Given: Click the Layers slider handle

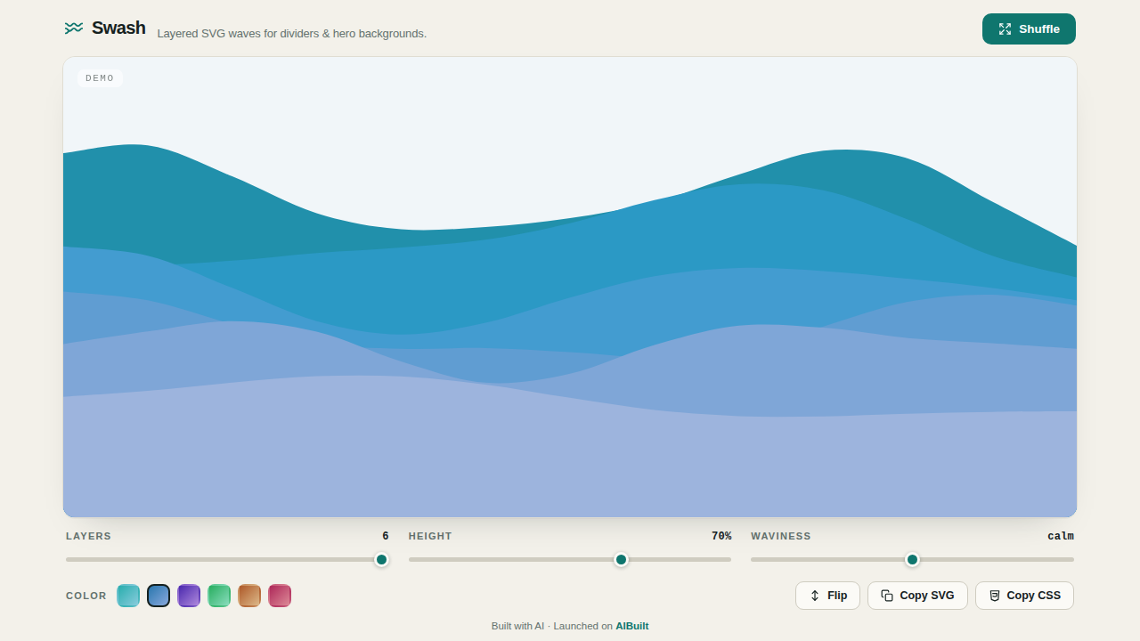Looking at the screenshot, I should pyautogui.click(x=381, y=559).
